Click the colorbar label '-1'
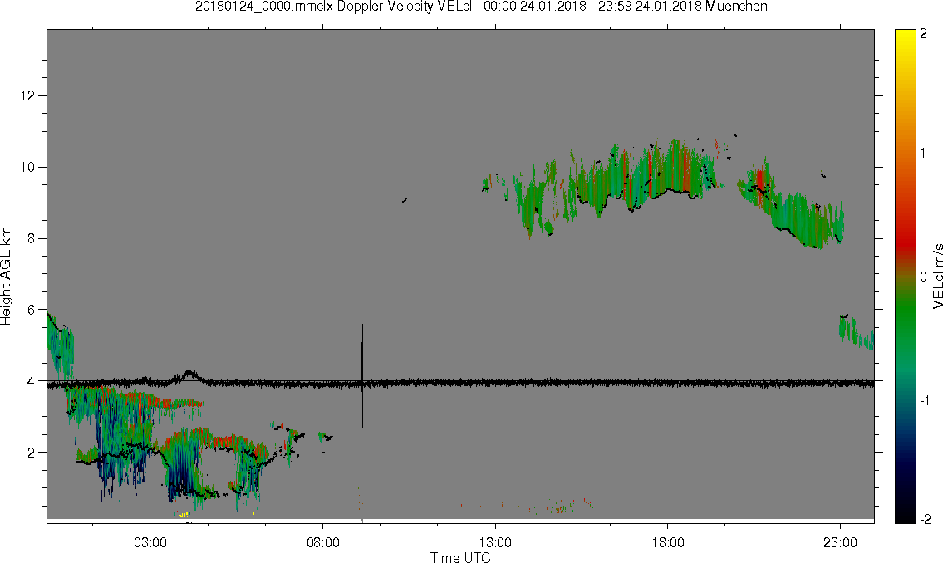The height and width of the screenshot is (563, 943). (925, 400)
